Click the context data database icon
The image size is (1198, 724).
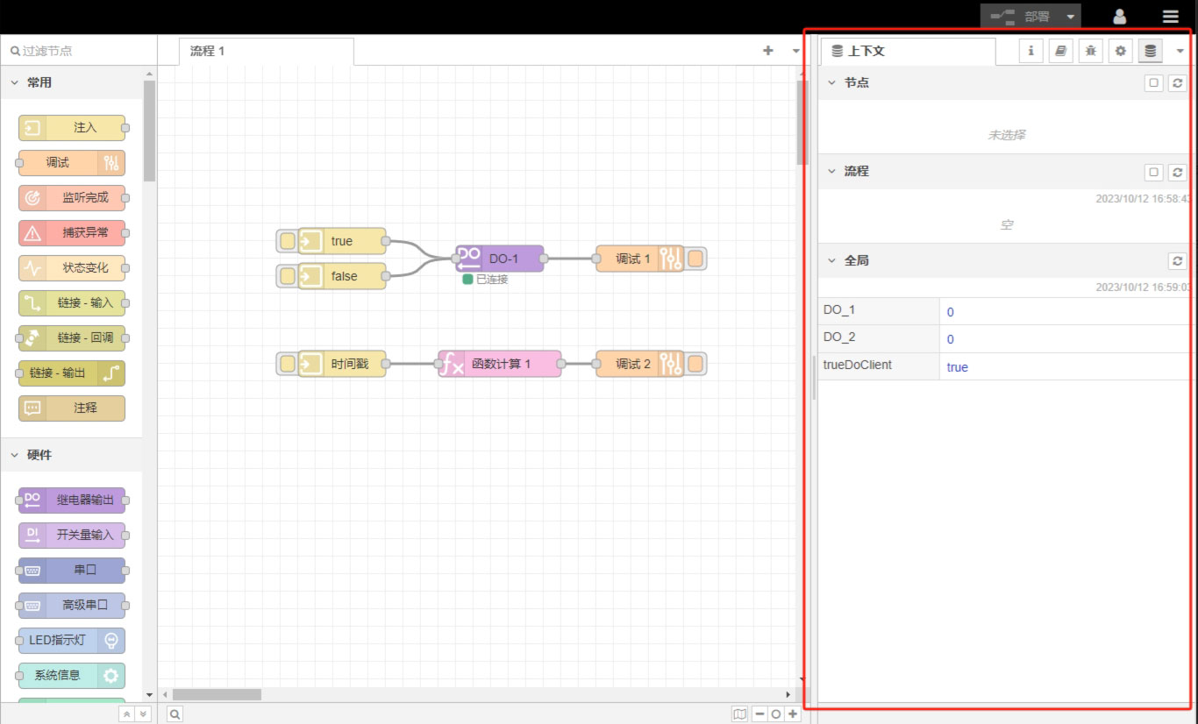click(1150, 52)
